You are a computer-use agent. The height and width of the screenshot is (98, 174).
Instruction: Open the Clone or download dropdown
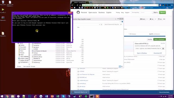pos(160,39)
